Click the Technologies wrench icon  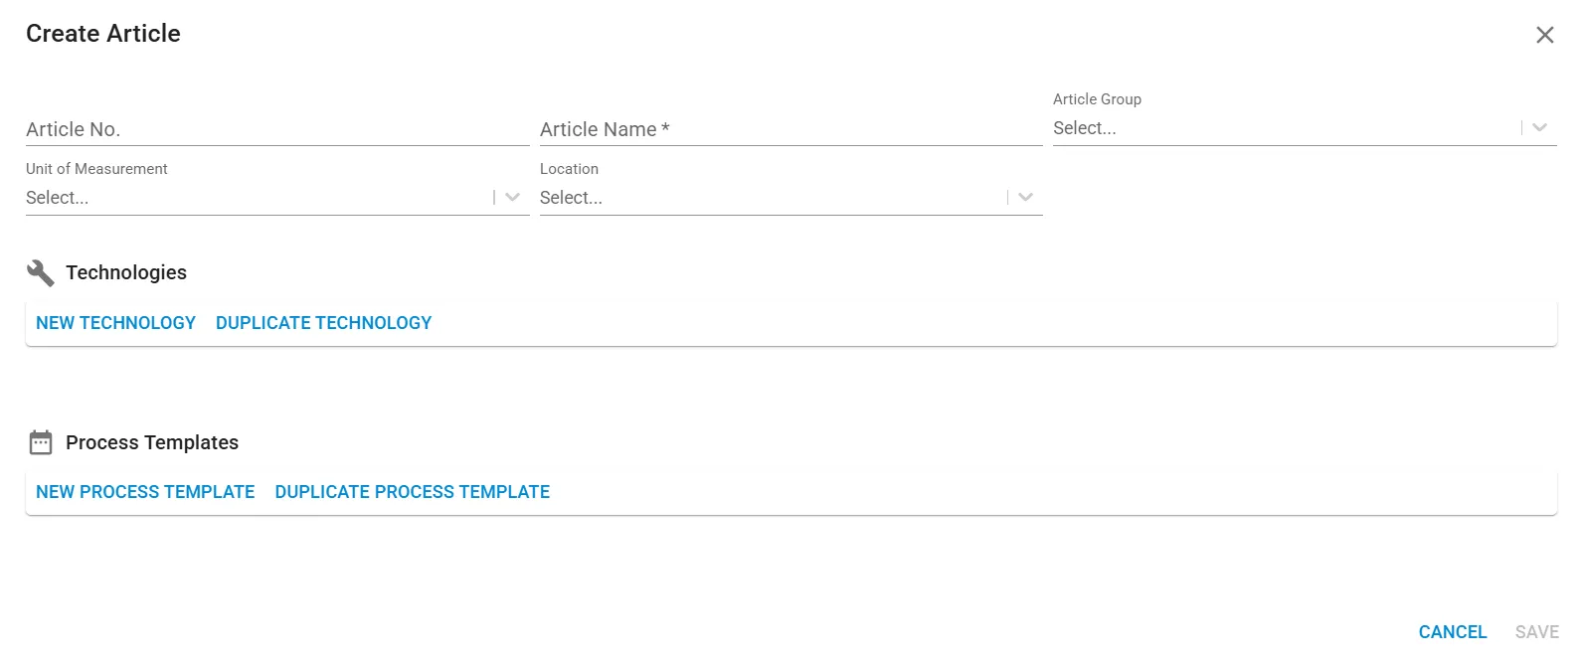pyautogui.click(x=41, y=272)
